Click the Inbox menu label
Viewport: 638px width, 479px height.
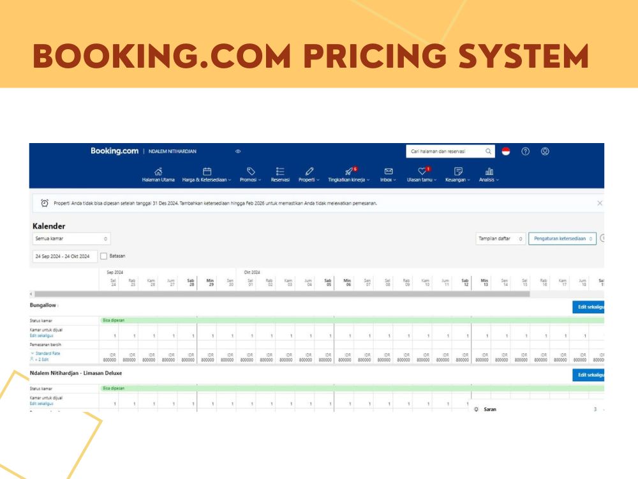pyautogui.click(x=386, y=179)
